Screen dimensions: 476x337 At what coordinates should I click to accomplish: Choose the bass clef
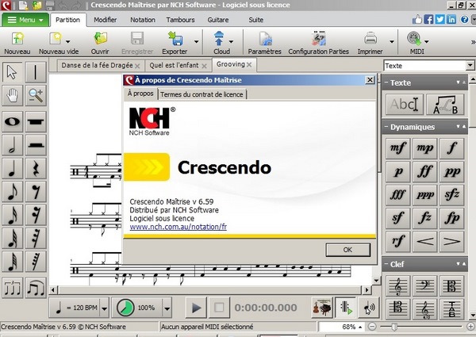pyautogui.click(x=424, y=285)
